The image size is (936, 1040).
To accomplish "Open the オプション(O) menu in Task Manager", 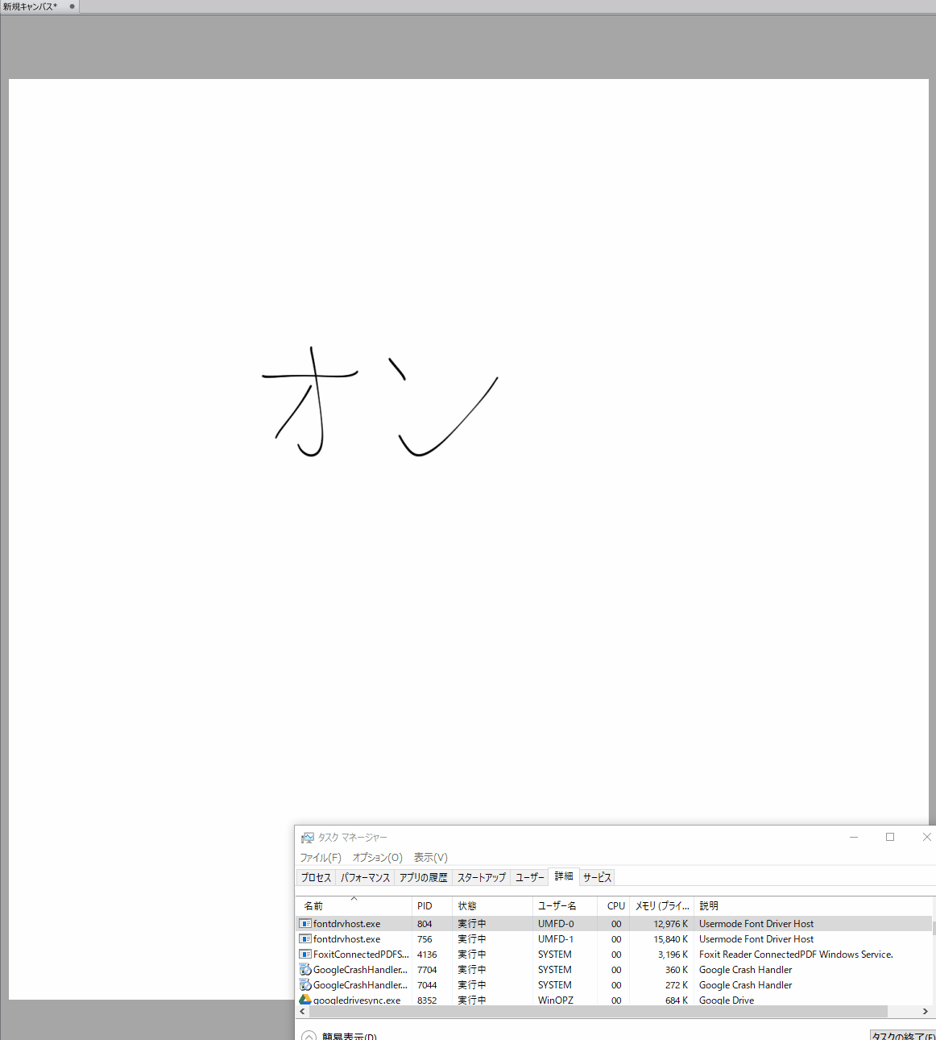I will point(377,857).
